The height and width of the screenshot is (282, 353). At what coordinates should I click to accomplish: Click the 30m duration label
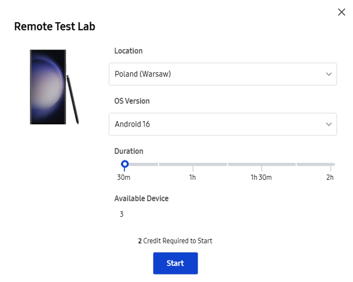pos(124,177)
